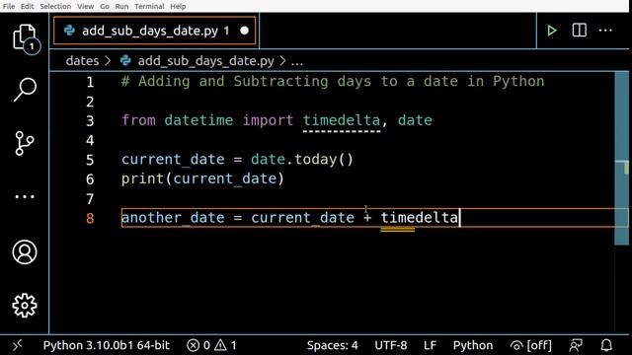The width and height of the screenshot is (632, 355).
Task: Change LF end of line sequence
Action: tap(431, 345)
